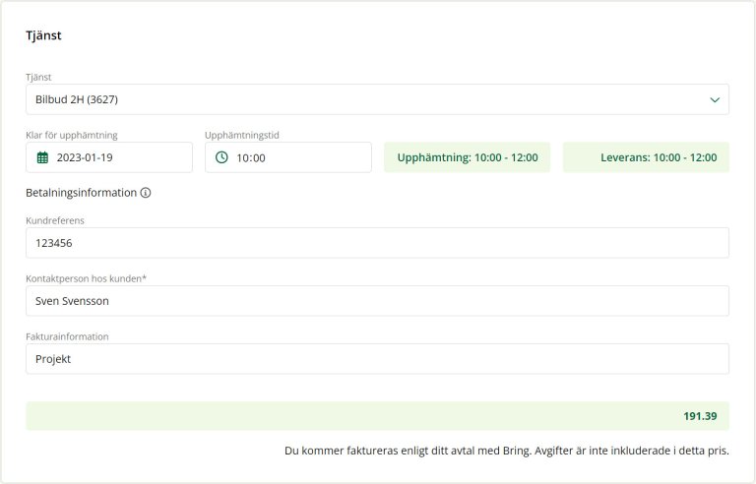Click the Kontaktperson hos kunden* label
The height and width of the screenshot is (484, 756).
point(86,278)
